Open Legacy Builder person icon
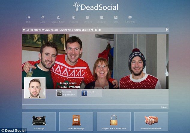Screen dimensions: 190x133 (58, 17)
